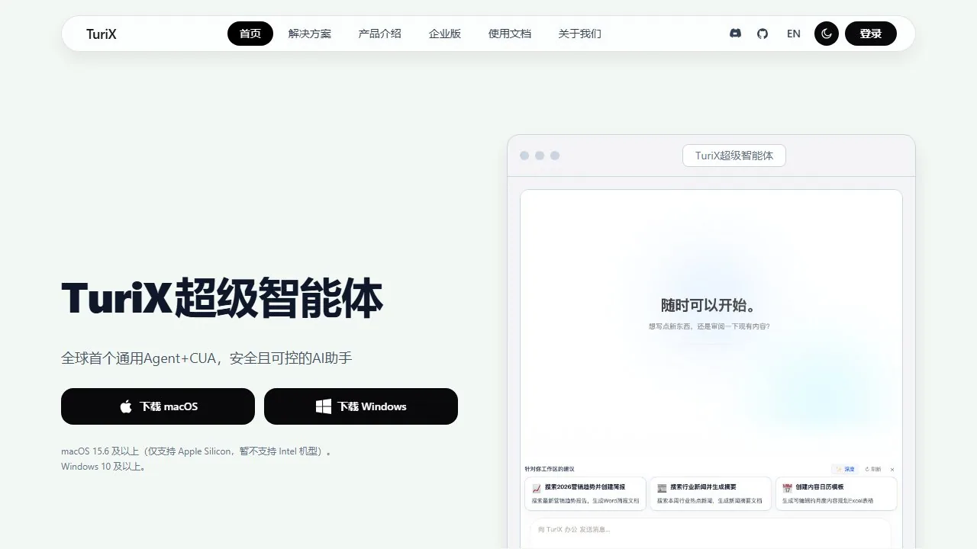Click the TuriX logo

tap(102, 34)
